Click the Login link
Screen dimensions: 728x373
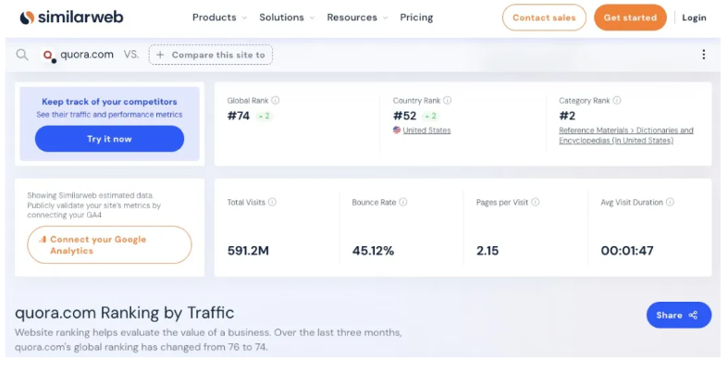pyautogui.click(x=694, y=18)
